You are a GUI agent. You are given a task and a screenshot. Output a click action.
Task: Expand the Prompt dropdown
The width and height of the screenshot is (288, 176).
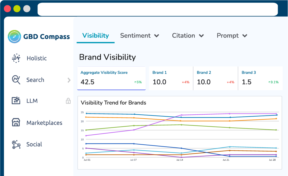[x=245, y=36]
